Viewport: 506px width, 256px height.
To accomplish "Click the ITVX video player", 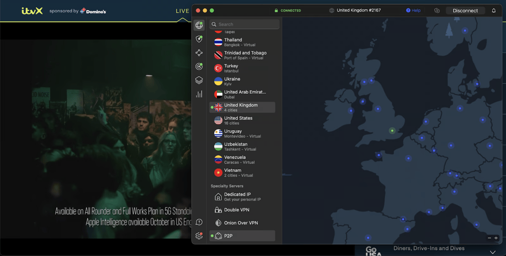I will 96,139.
